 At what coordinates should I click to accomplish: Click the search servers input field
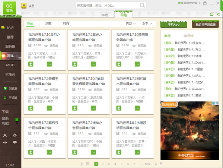[x=108, y=6]
